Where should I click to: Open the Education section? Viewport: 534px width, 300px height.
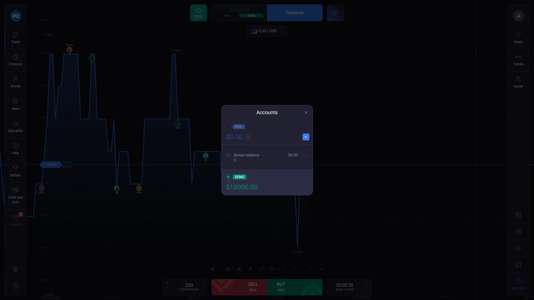(16, 127)
